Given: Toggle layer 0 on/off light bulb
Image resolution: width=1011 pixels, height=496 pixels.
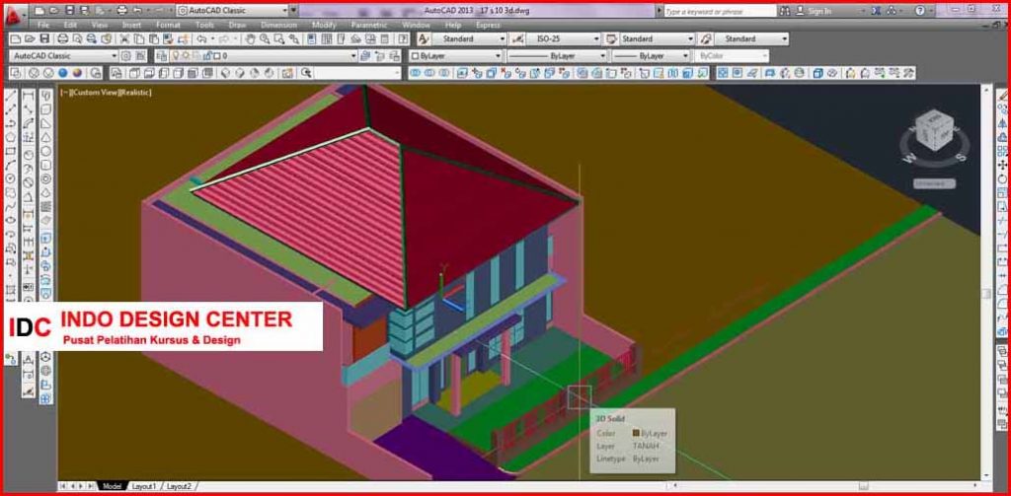Looking at the screenshot, I should coord(176,56).
